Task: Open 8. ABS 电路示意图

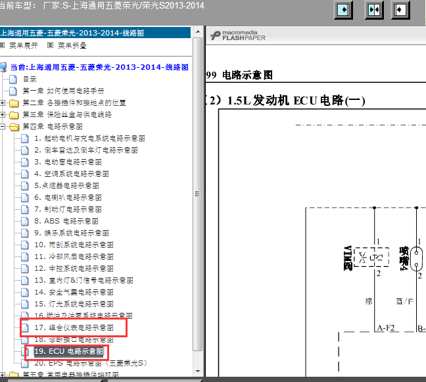Action: click(66, 221)
